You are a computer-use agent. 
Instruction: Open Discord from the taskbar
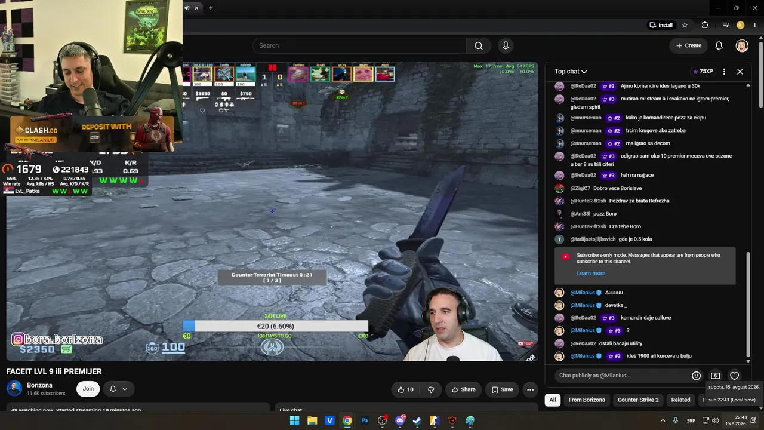pyautogui.click(x=400, y=420)
